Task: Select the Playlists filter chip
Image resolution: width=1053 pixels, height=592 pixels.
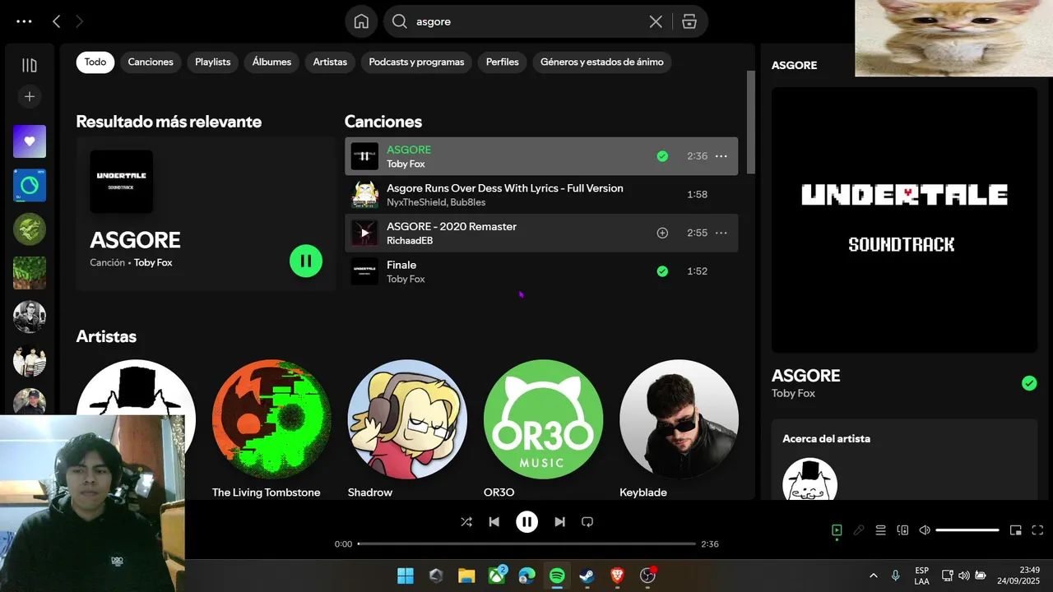Action: 213,62
